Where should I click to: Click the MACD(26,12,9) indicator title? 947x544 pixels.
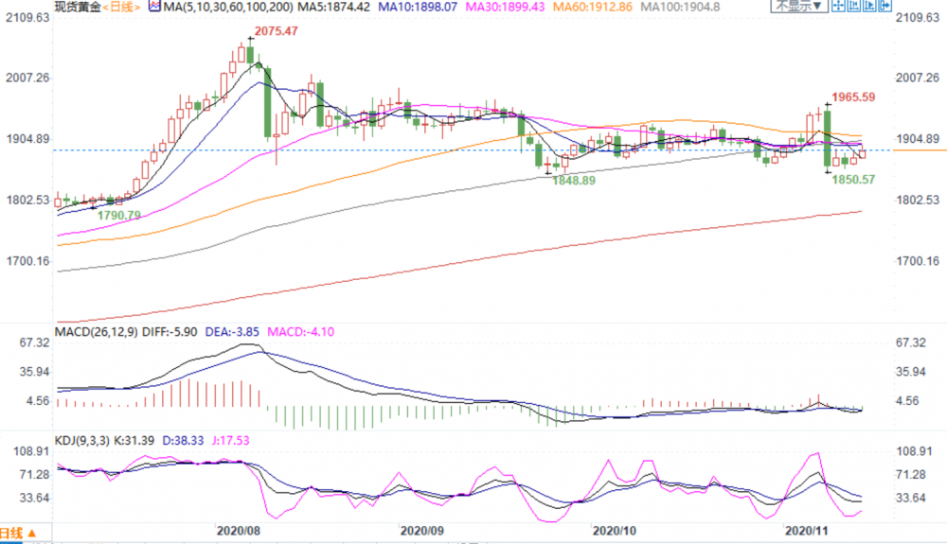(x=97, y=332)
